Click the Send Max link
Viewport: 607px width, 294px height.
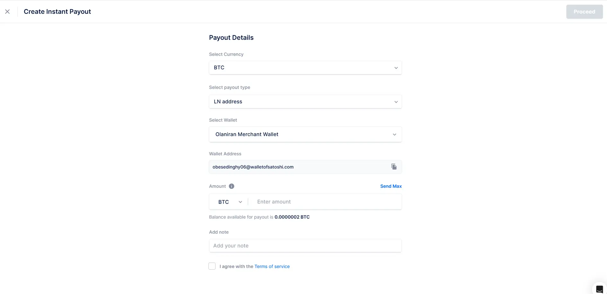(x=391, y=186)
